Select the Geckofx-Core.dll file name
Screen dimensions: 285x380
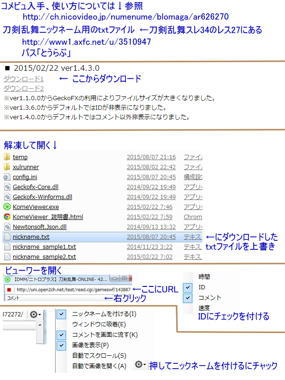(x=35, y=187)
